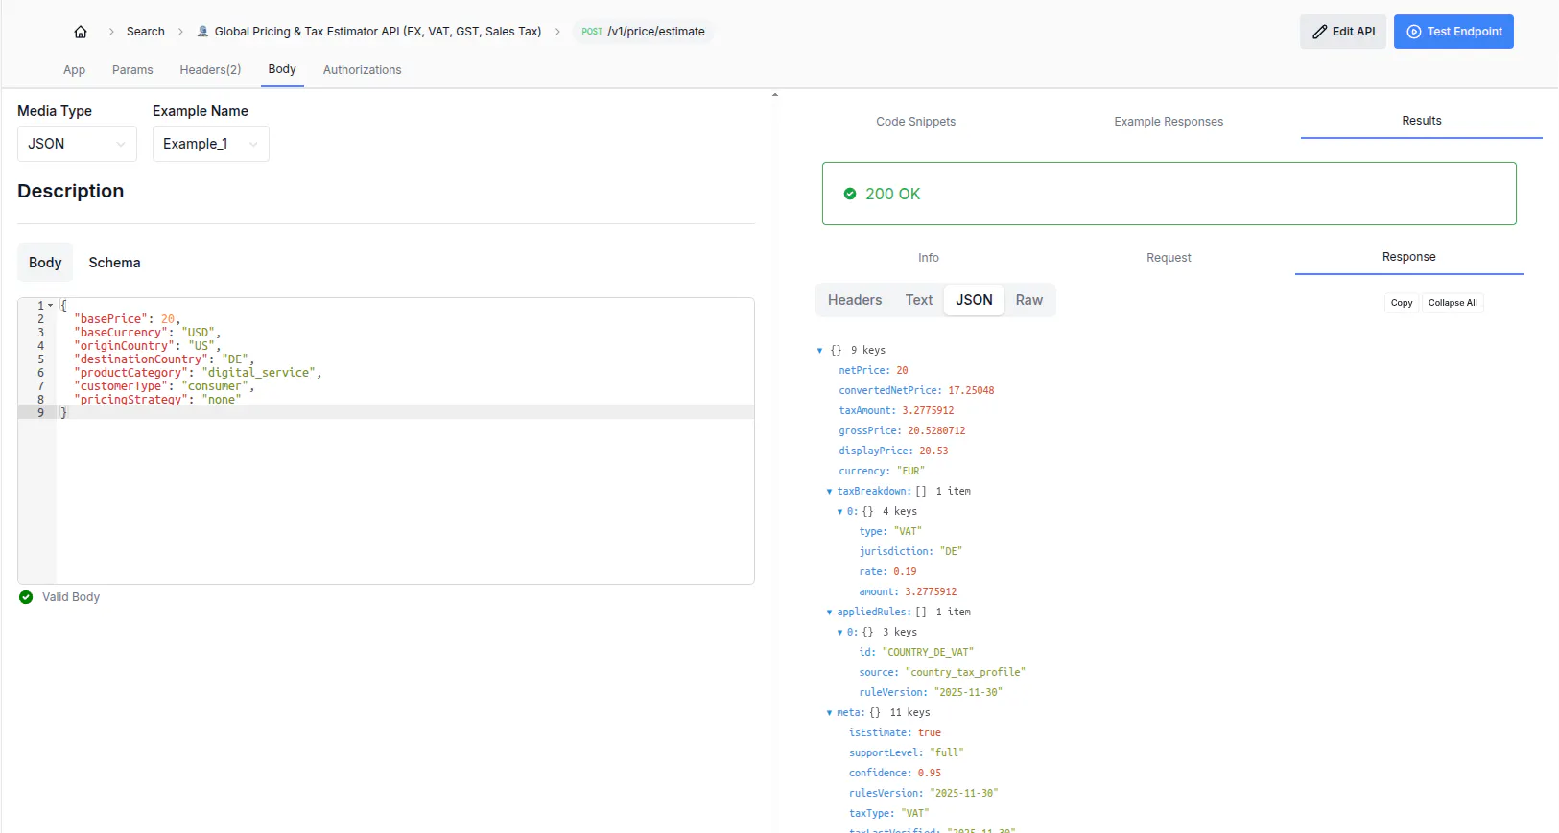Image resolution: width=1559 pixels, height=833 pixels.
Task: Run Test Endpoint
Action: [x=1453, y=32]
